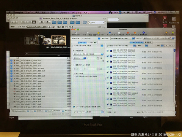Open the Finder gear action menu
Viewport: 182px width, 137px height.
[x=48, y=22]
